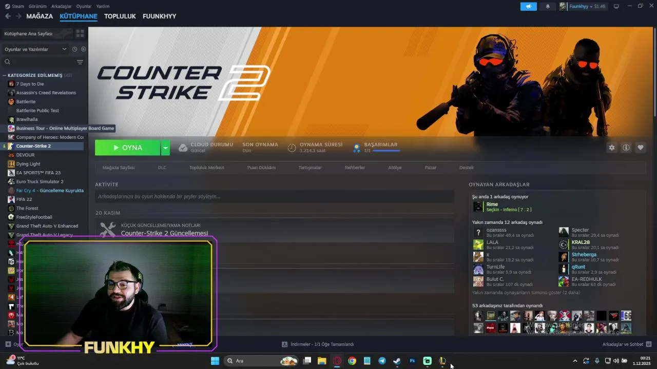Open Opera GX from the taskbar

tap(337, 361)
